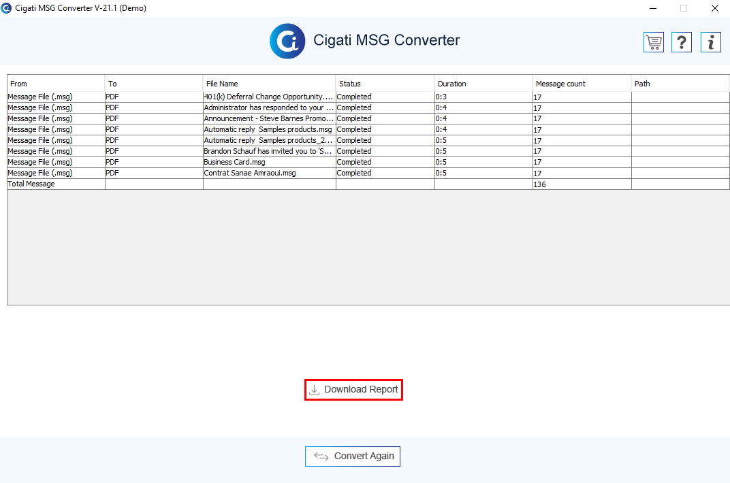Click duration 0:4 in Administrator row
The image size is (730, 483).
[x=483, y=107]
